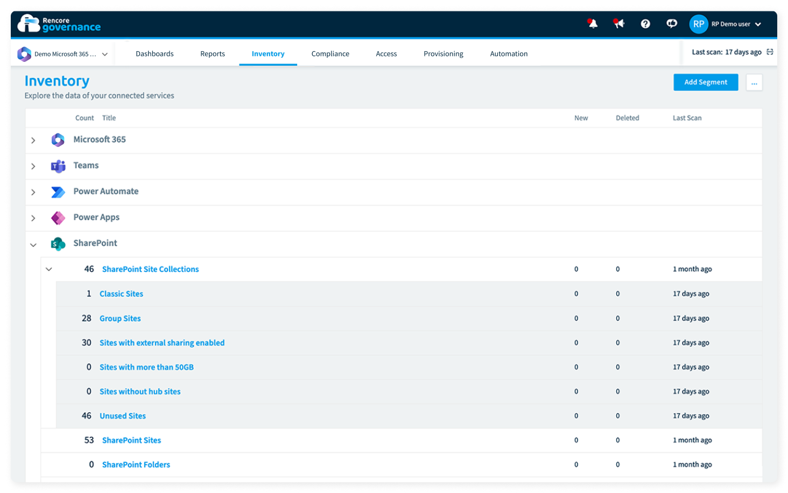The image size is (788, 493).
Task: Open the Group Sites link
Action: [120, 319]
